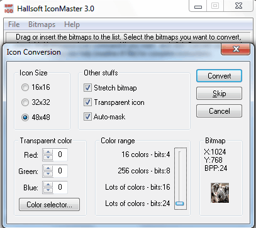The width and height of the screenshot is (256, 228).
Task: Decrease the Red value with down arrow
Action: (48, 157)
